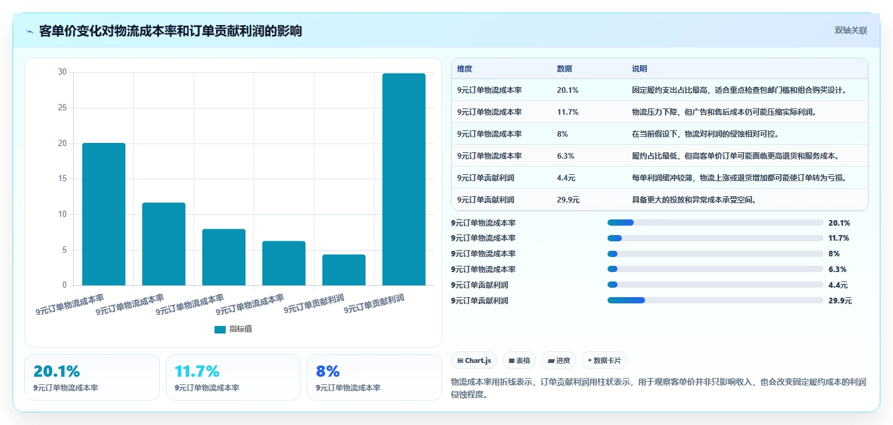The width and height of the screenshot is (893, 425).
Task: Click table cell 4.4元
Action: coord(566,178)
